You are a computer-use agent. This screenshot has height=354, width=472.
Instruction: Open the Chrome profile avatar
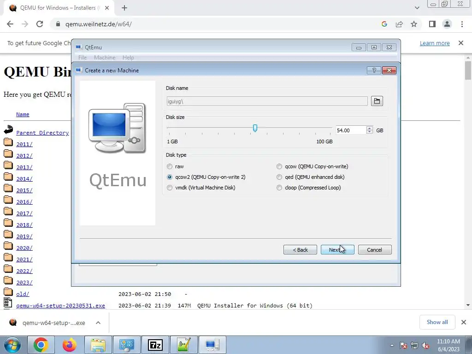click(x=447, y=24)
